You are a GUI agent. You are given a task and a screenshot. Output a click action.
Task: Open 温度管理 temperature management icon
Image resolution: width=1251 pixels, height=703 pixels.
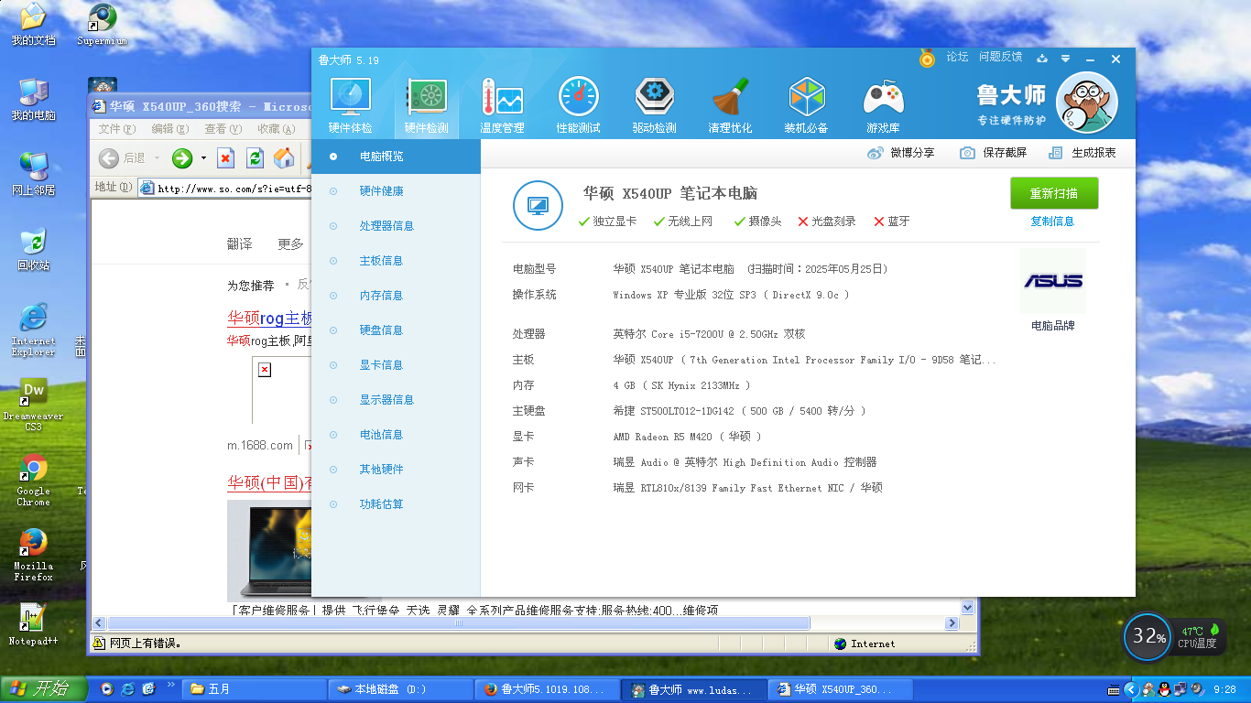pos(502,97)
